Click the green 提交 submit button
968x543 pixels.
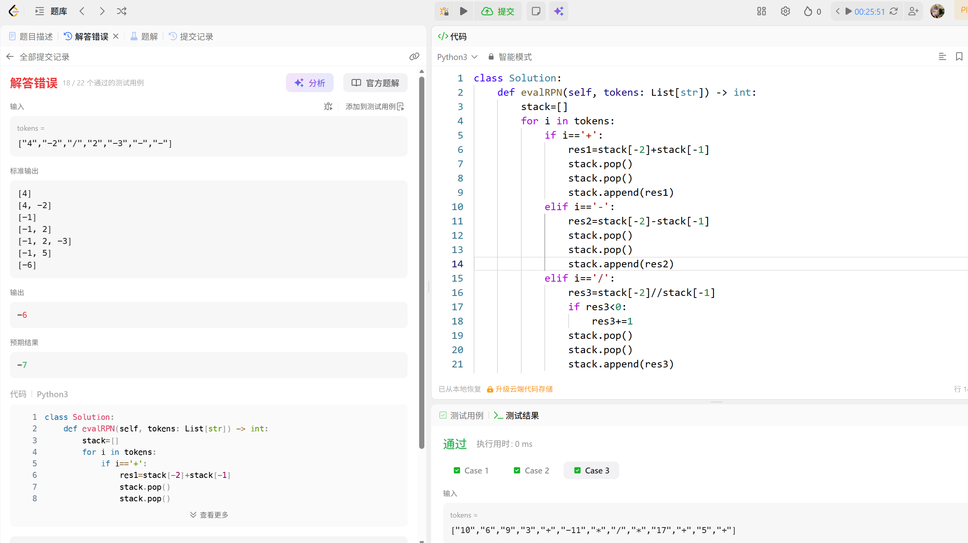click(x=498, y=11)
